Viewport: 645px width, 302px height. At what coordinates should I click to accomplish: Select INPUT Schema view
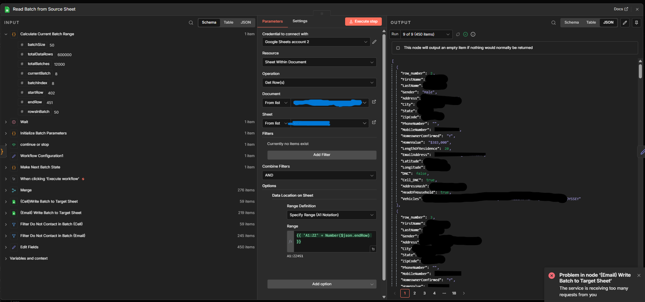click(209, 23)
